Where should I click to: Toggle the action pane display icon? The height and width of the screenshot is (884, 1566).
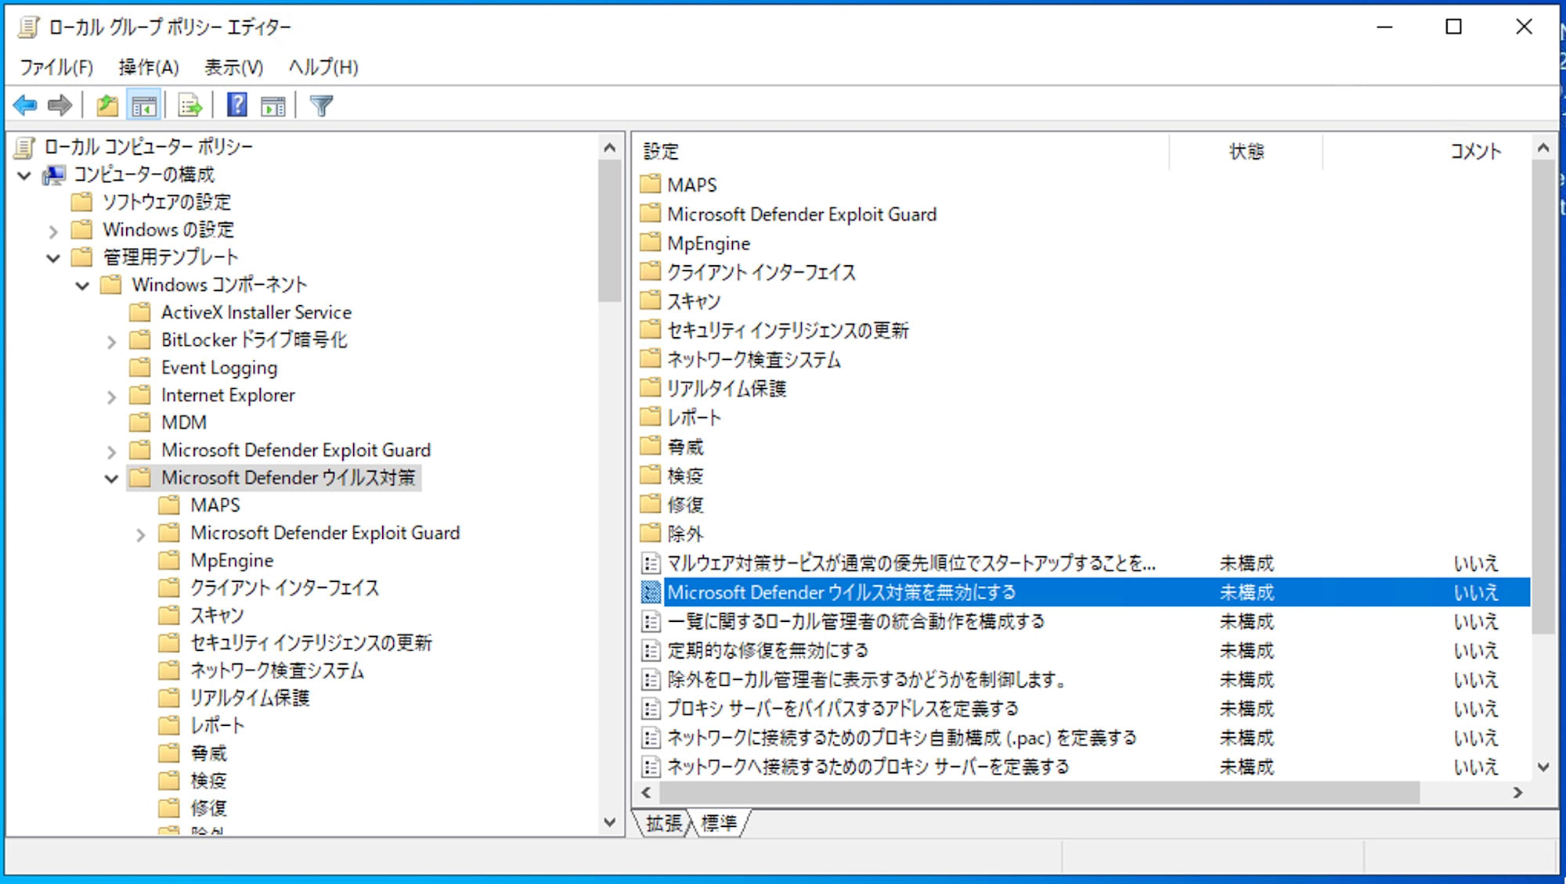(272, 106)
